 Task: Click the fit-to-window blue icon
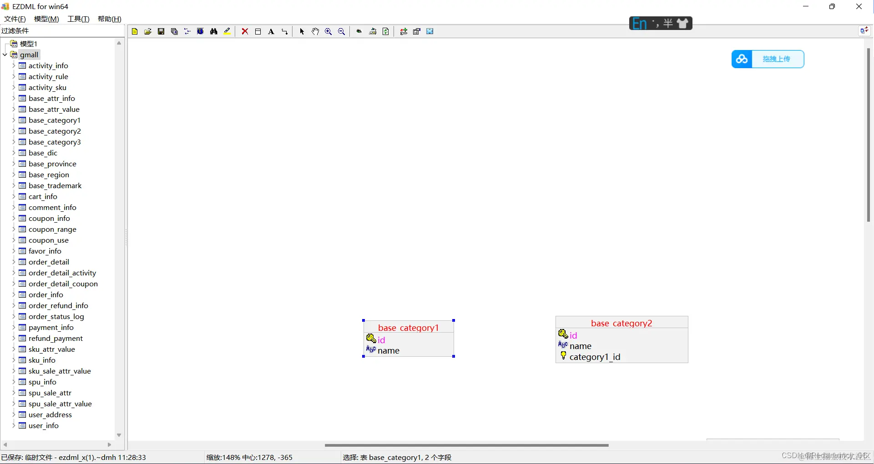430,31
